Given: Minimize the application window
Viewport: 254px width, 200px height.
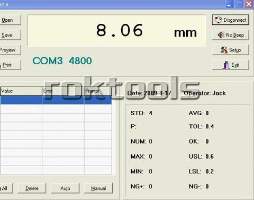Looking at the screenshot, I should point(230,4).
